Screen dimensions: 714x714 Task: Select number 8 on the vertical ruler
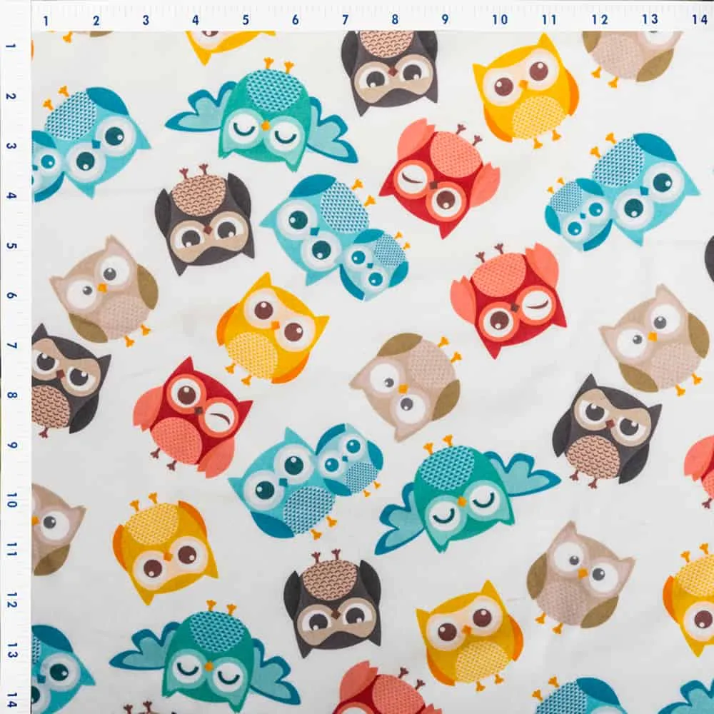(12, 396)
